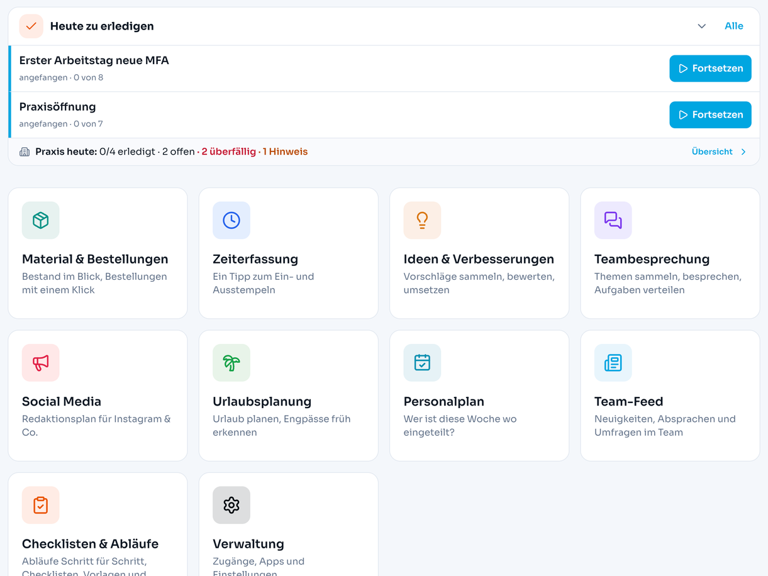Open the Zeiterfassung card title
The width and height of the screenshot is (768, 576).
click(255, 259)
